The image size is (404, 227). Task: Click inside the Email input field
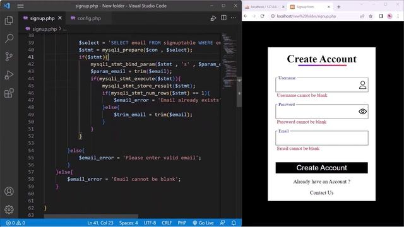[322, 138]
